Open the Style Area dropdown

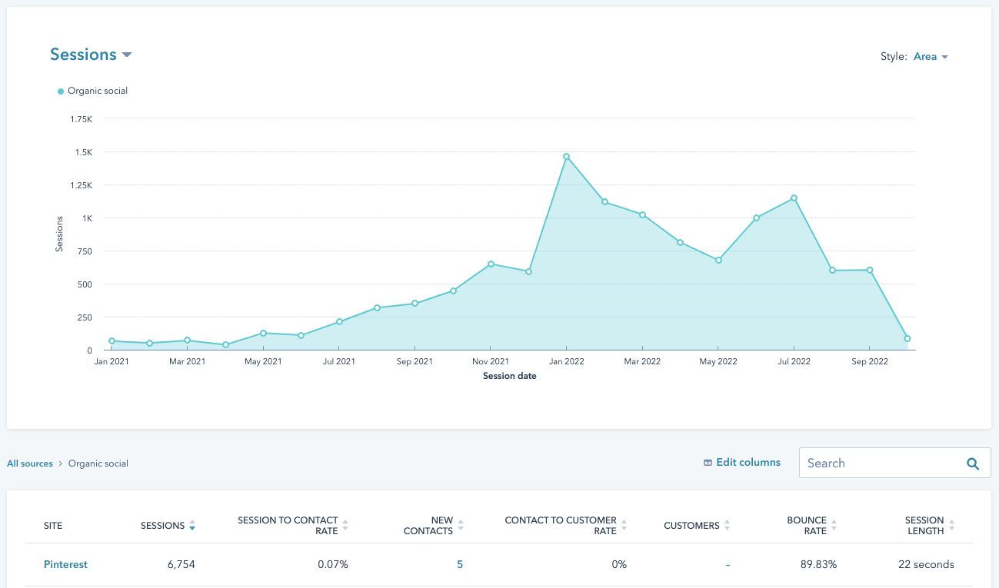tap(931, 57)
